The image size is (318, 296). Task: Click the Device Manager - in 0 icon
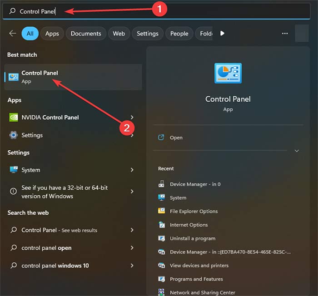coord(161,184)
